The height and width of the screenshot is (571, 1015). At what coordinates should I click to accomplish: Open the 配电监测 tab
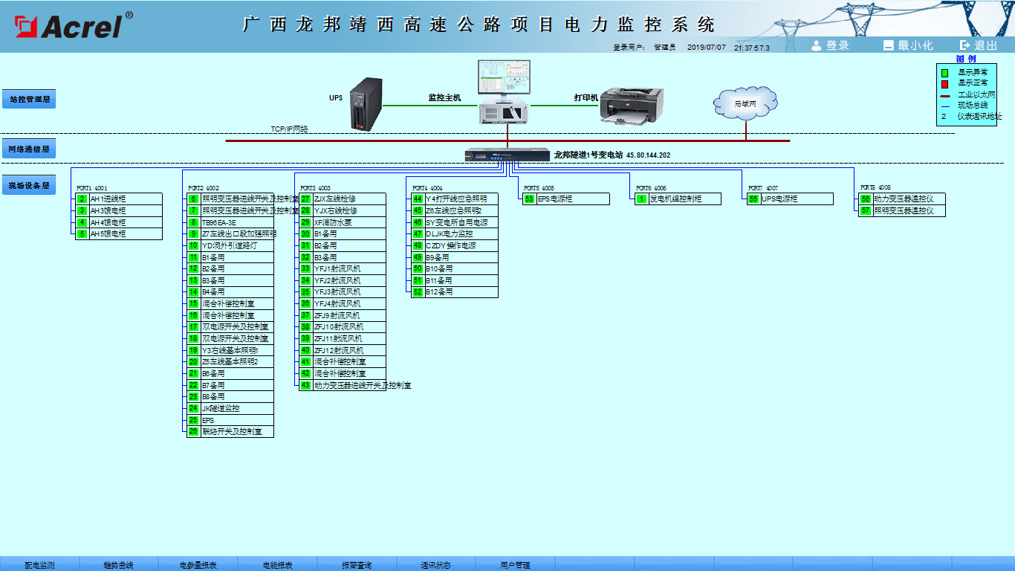click(39, 565)
